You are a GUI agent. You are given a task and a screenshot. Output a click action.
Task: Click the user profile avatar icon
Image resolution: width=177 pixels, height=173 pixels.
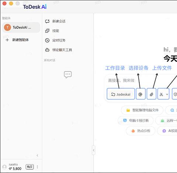(4, 167)
